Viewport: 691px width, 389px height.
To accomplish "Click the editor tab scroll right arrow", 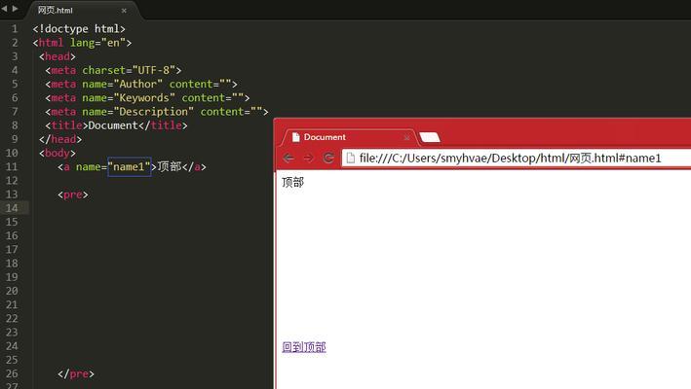I will 15,9.
